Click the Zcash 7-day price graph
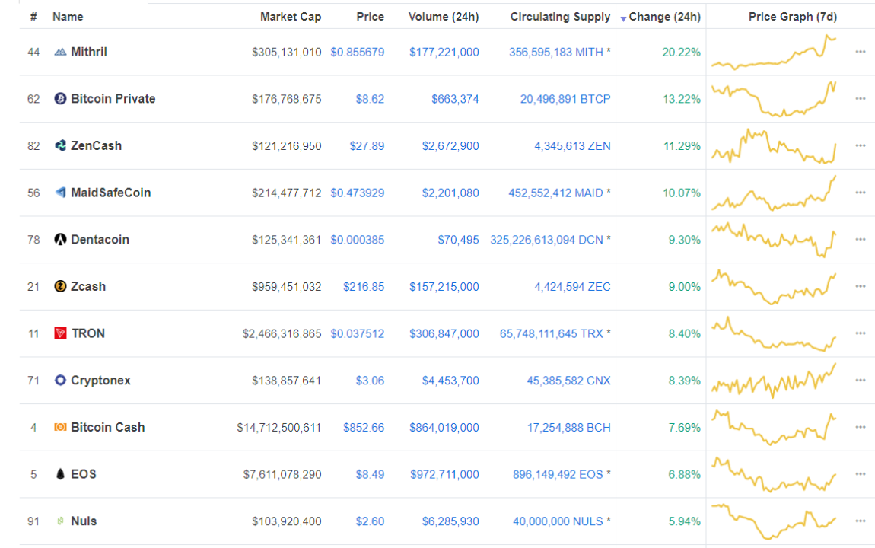Screen dimensions: 875x548 (774, 286)
